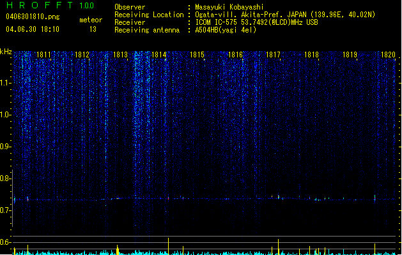Click the kHz axis unit label

[6, 52]
